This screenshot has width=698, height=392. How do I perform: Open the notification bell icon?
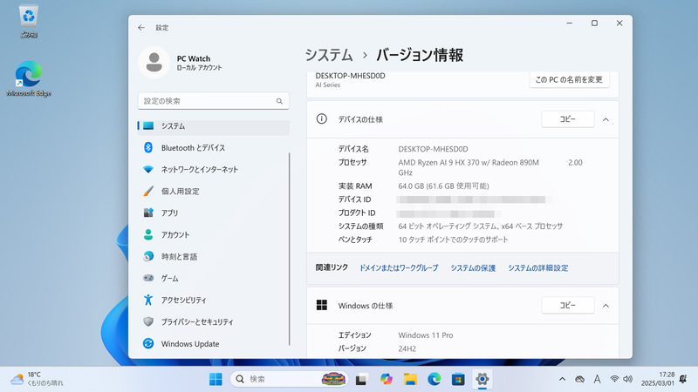683,379
